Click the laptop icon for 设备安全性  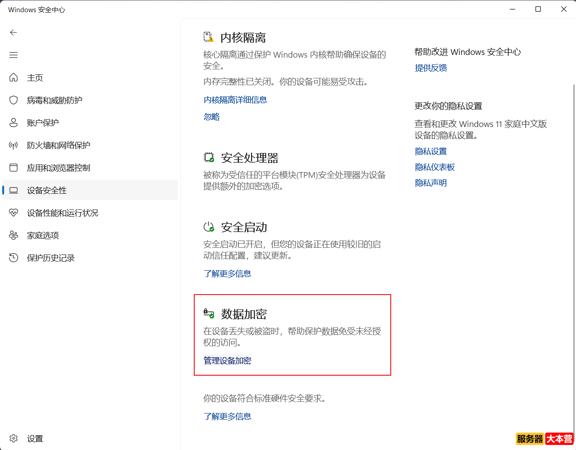tap(14, 190)
